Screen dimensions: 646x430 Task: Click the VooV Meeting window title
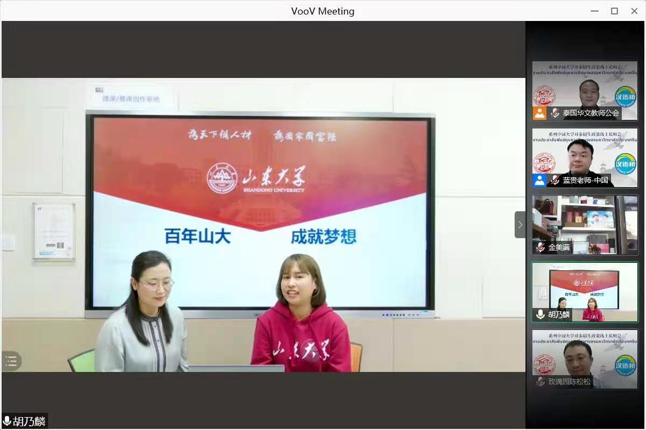[x=323, y=11]
